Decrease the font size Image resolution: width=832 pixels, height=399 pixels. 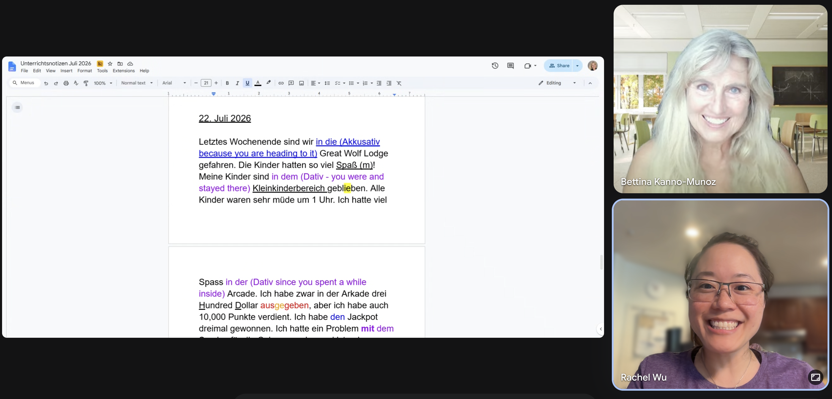(196, 83)
